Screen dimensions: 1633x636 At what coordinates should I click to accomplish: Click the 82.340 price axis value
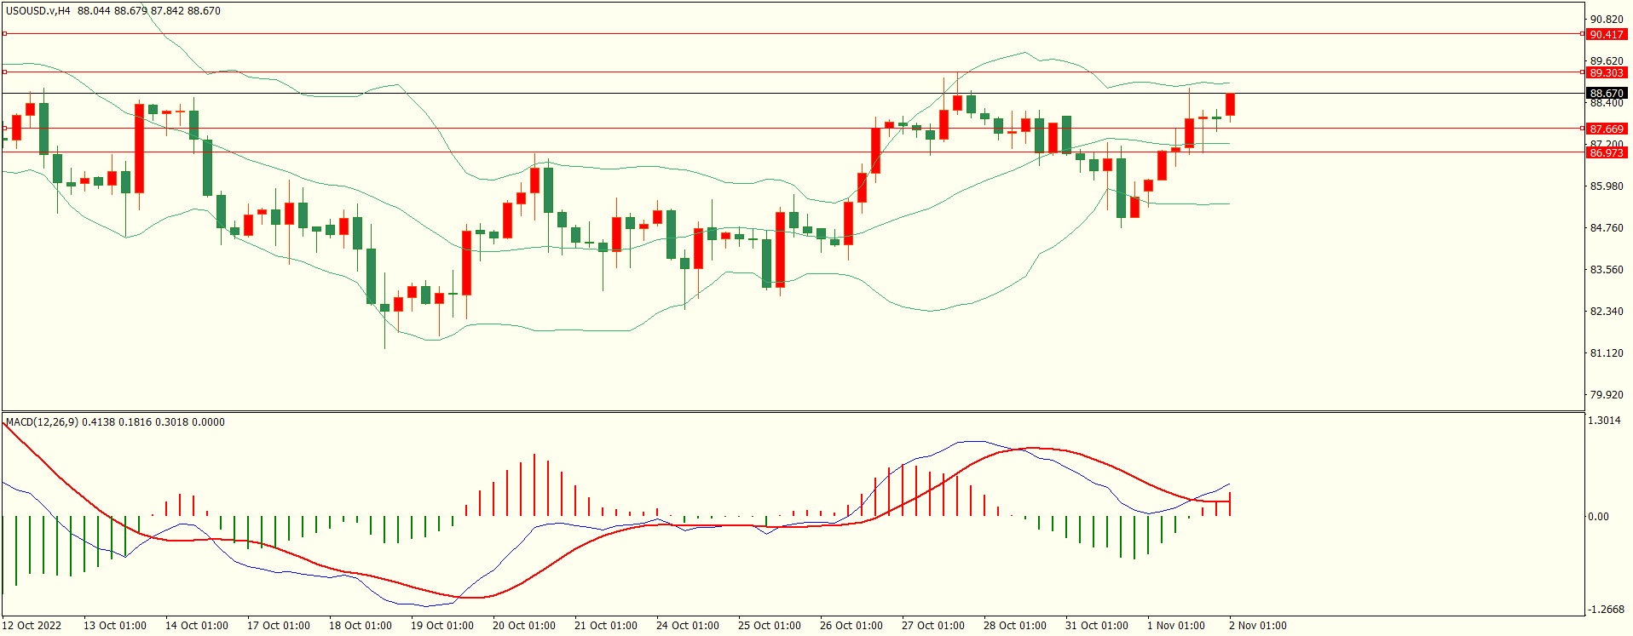[x=1607, y=312]
